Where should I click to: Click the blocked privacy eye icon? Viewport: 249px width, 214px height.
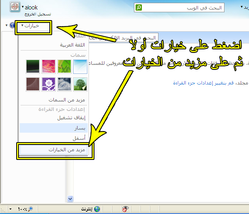(125, 209)
